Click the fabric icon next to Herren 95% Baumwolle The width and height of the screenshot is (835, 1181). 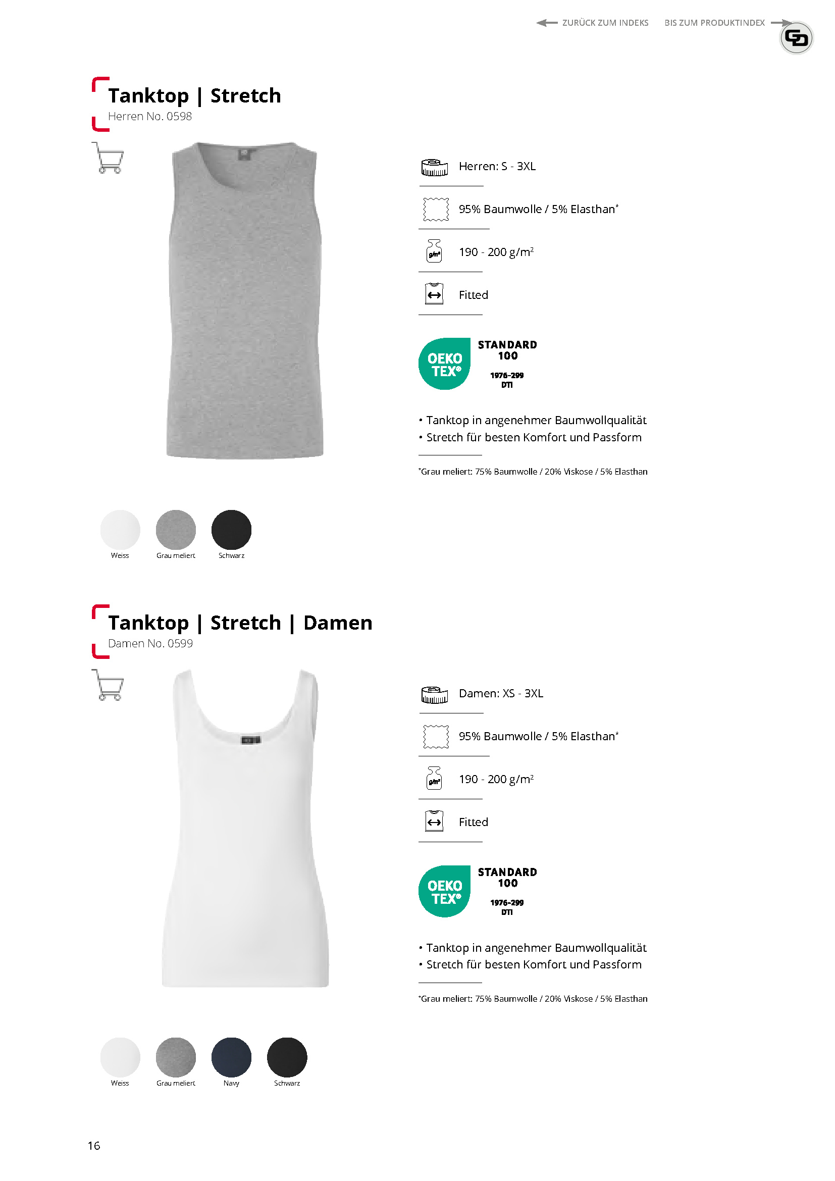tap(436, 210)
